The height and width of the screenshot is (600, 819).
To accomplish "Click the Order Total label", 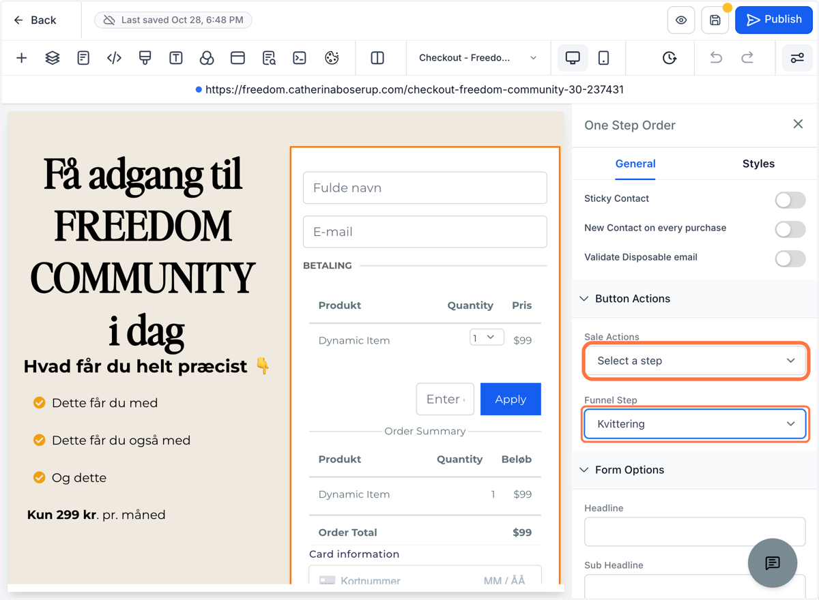I will point(347,532).
